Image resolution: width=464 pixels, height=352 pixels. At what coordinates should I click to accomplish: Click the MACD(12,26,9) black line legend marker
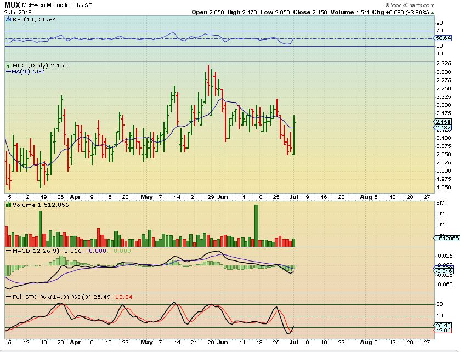[x=7, y=251]
